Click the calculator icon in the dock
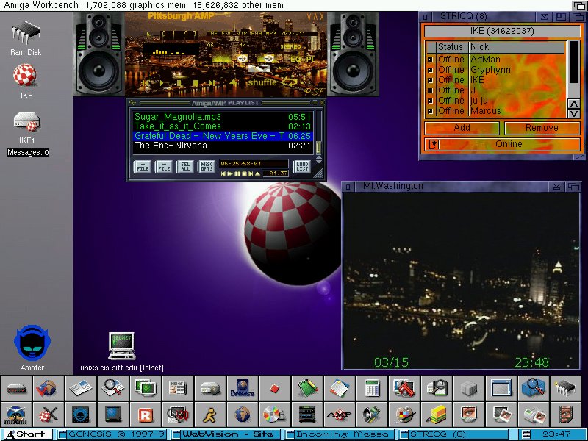 [371, 387]
